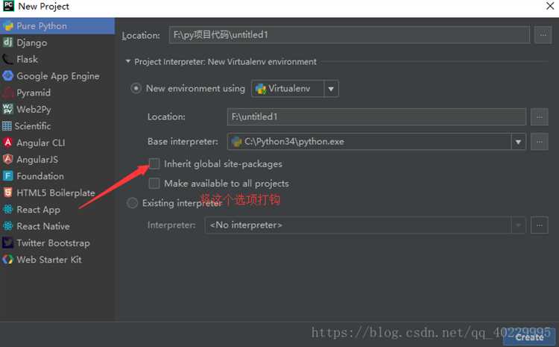Check Make available to all projects
The height and width of the screenshot is (347, 559).
pos(154,183)
